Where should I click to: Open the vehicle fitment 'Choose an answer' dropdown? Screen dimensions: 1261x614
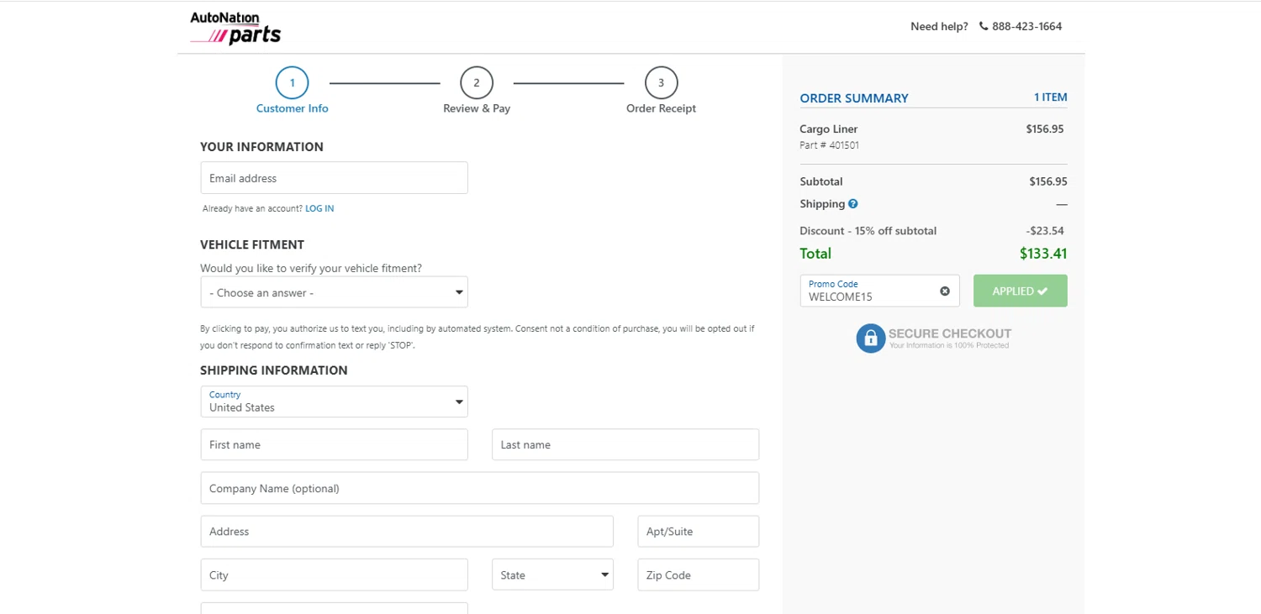334,292
